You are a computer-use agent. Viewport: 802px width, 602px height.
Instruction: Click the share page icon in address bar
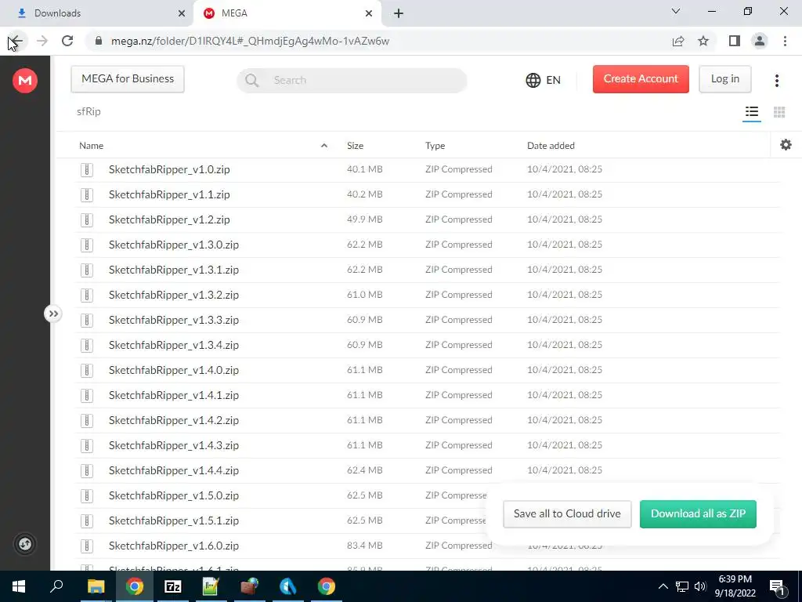[x=678, y=41]
